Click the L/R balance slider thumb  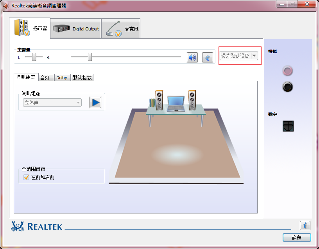point(34,57)
